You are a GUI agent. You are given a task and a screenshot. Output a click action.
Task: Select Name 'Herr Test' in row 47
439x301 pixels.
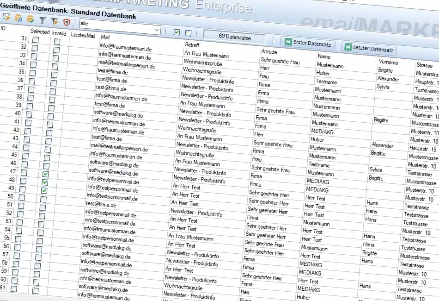coord(315,198)
